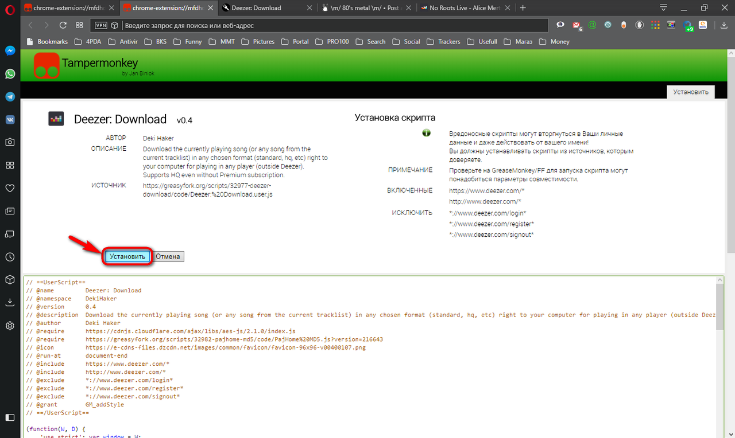
Task: Click the chat bubble extension icon
Action: (x=560, y=25)
